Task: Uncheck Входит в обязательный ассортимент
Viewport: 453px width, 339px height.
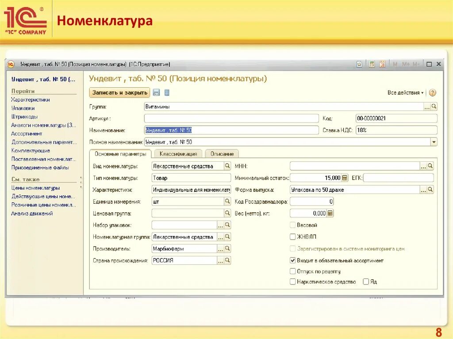Action: pos(292,260)
